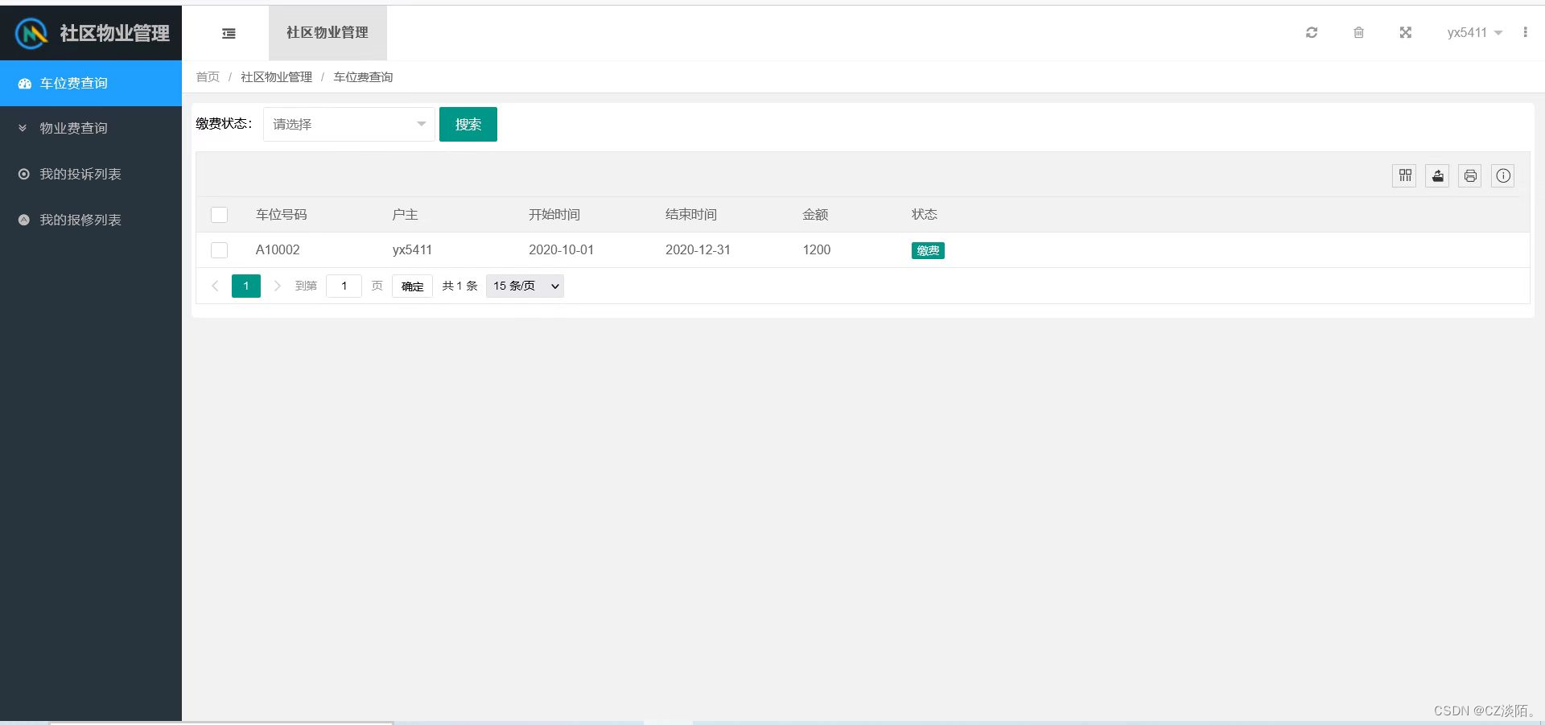Click the table export icon

(x=1438, y=175)
